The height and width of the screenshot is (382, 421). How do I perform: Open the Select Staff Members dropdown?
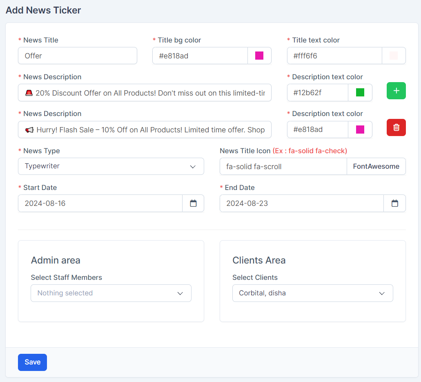click(x=111, y=293)
